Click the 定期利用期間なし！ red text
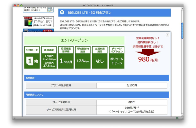Image resolution: width=196 pixels, height=128 pixels. [148, 38]
